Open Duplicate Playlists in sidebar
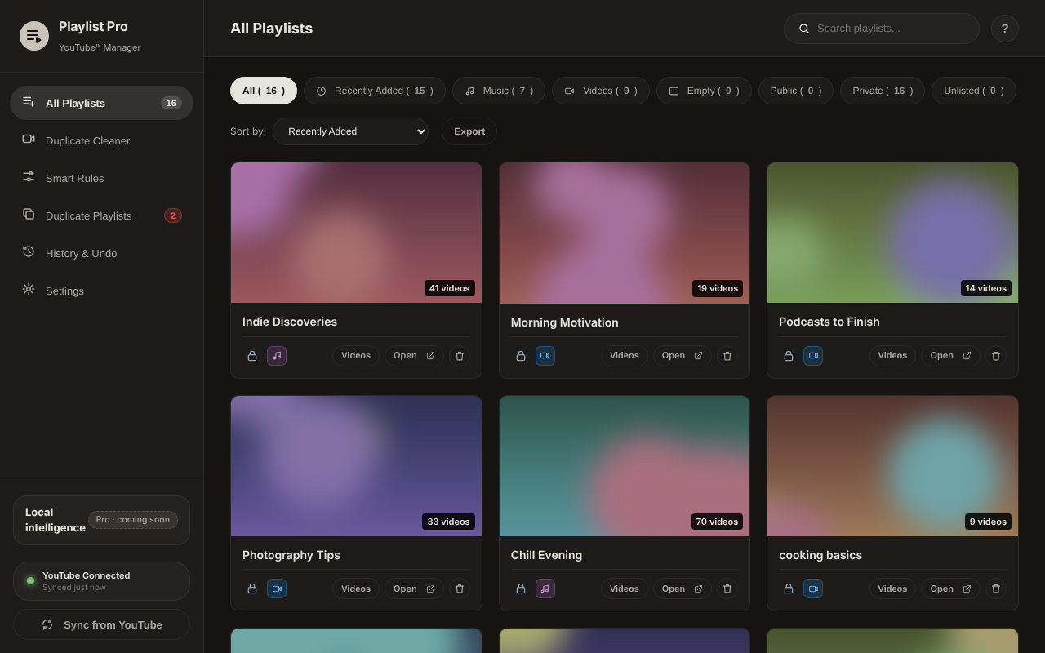 pos(101,215)
